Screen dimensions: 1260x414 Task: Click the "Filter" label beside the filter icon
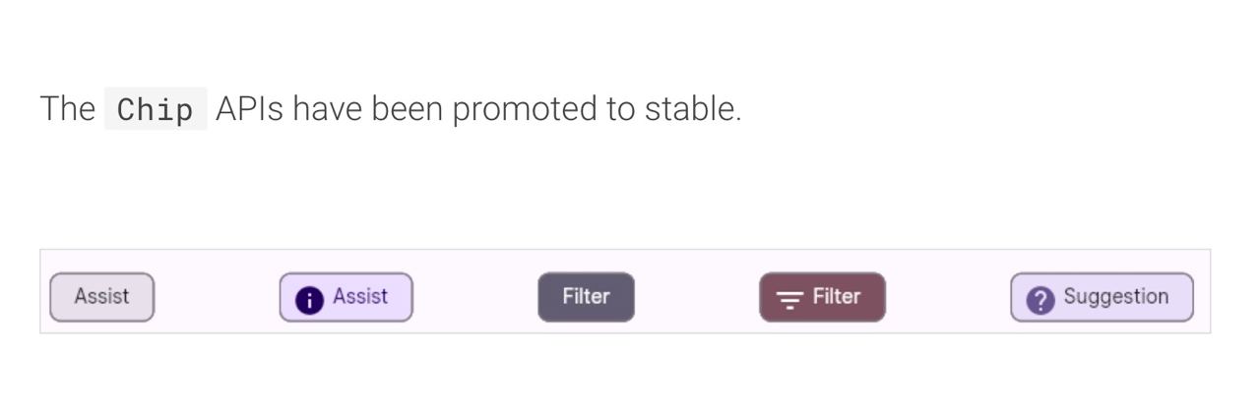click(x=837, y=296)
